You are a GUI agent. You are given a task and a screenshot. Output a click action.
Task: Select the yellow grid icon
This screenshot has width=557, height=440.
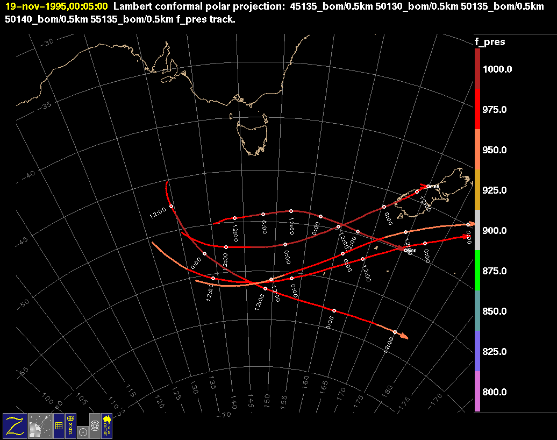click(59, 425)
